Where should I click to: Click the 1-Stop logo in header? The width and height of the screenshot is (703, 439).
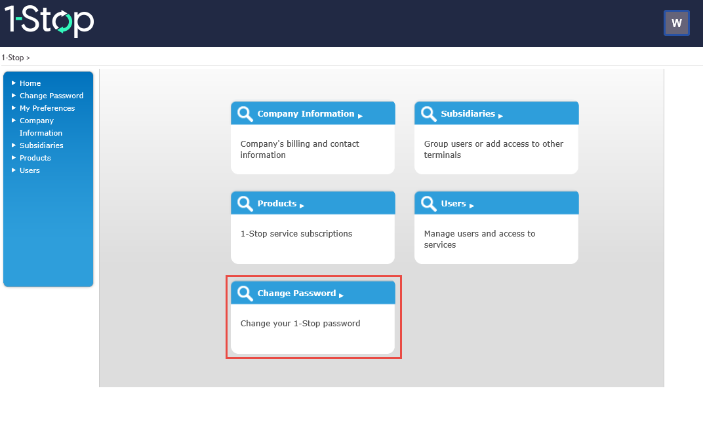coord(49,20)
